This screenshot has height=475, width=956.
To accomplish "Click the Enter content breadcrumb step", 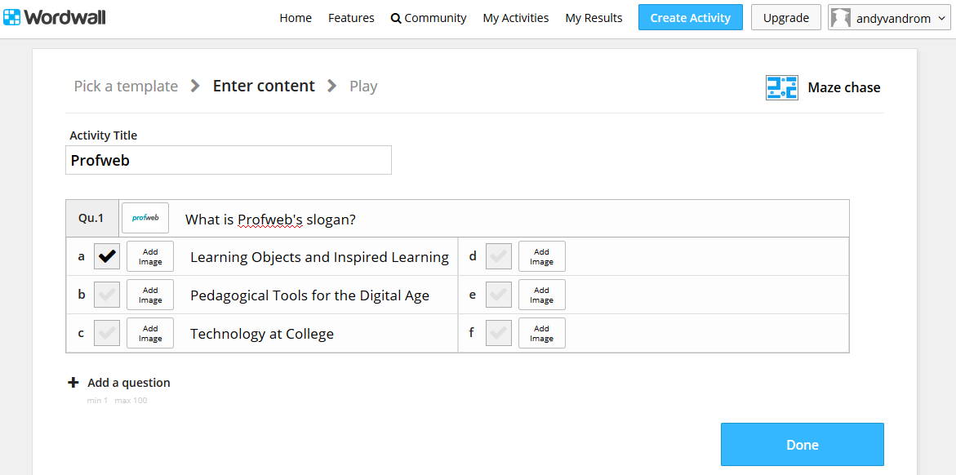I will (264, 86).
